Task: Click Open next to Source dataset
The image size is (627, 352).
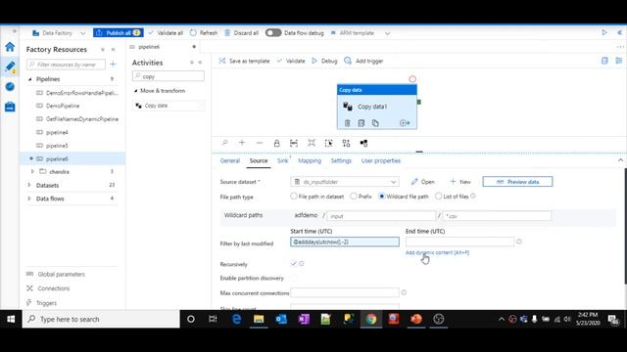Action: pyautogui.click(x=422, y=182)
